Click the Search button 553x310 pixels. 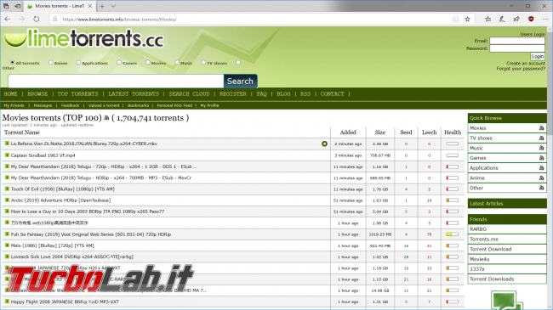point(240,81)
